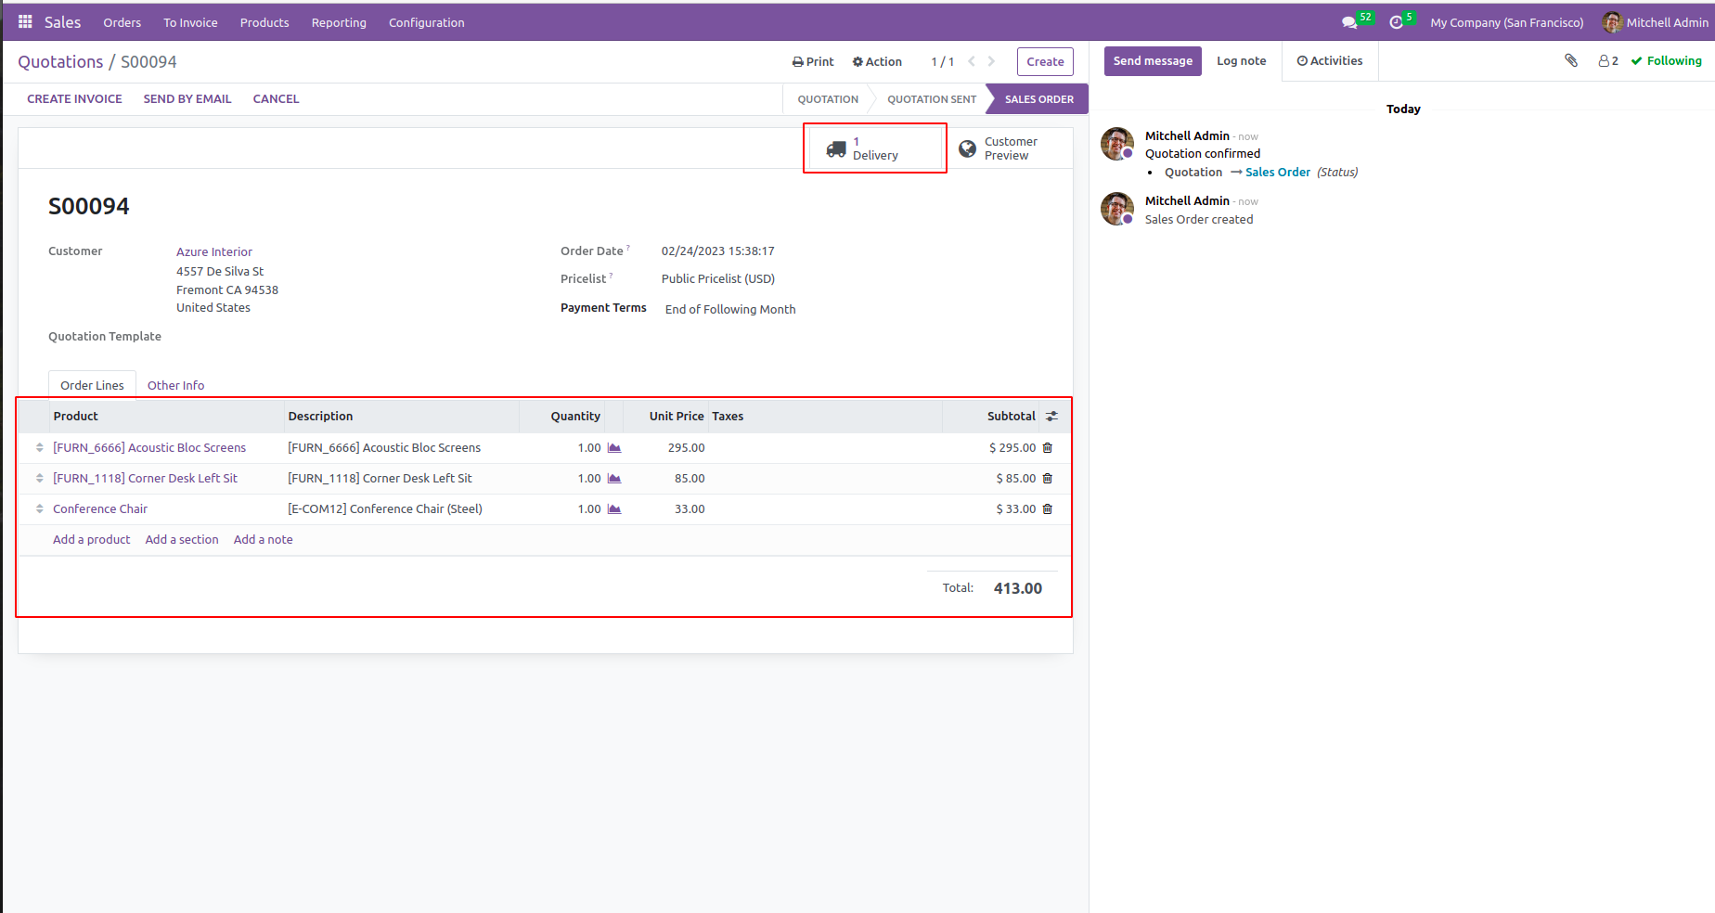The width and height of the screenshot is (1715, 913).
Task: Open the Azure Interior customer link
Action: tap(214, 251)
